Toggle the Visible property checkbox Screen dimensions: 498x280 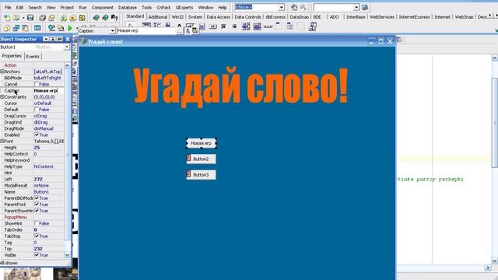[37, 255]
